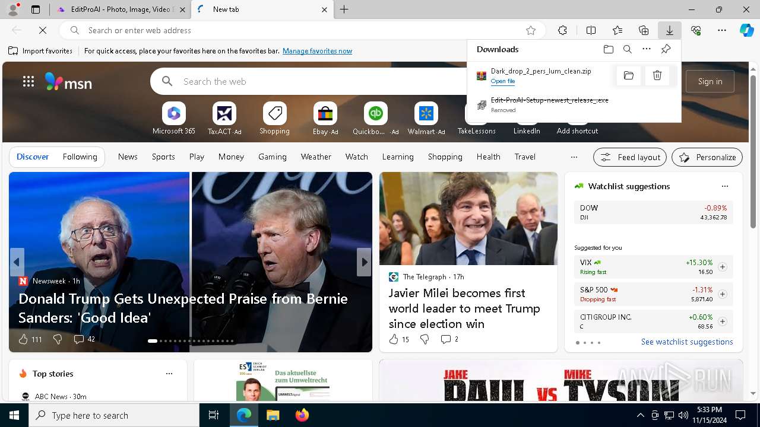Open Microsoft 365 shortcut
This screenshot has height=427, width=760.
coord(174,119)
